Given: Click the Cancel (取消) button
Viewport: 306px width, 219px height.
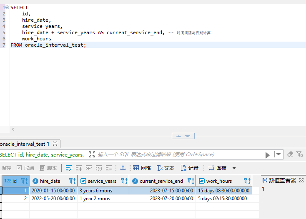Looking at the screenshot, I should (25, 168).
